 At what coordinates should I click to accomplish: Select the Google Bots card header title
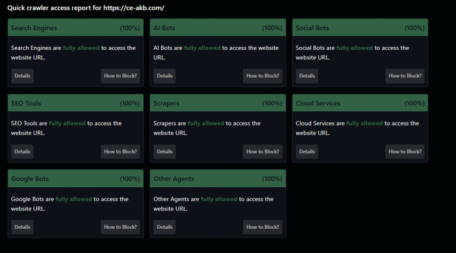tap(30, 179)
